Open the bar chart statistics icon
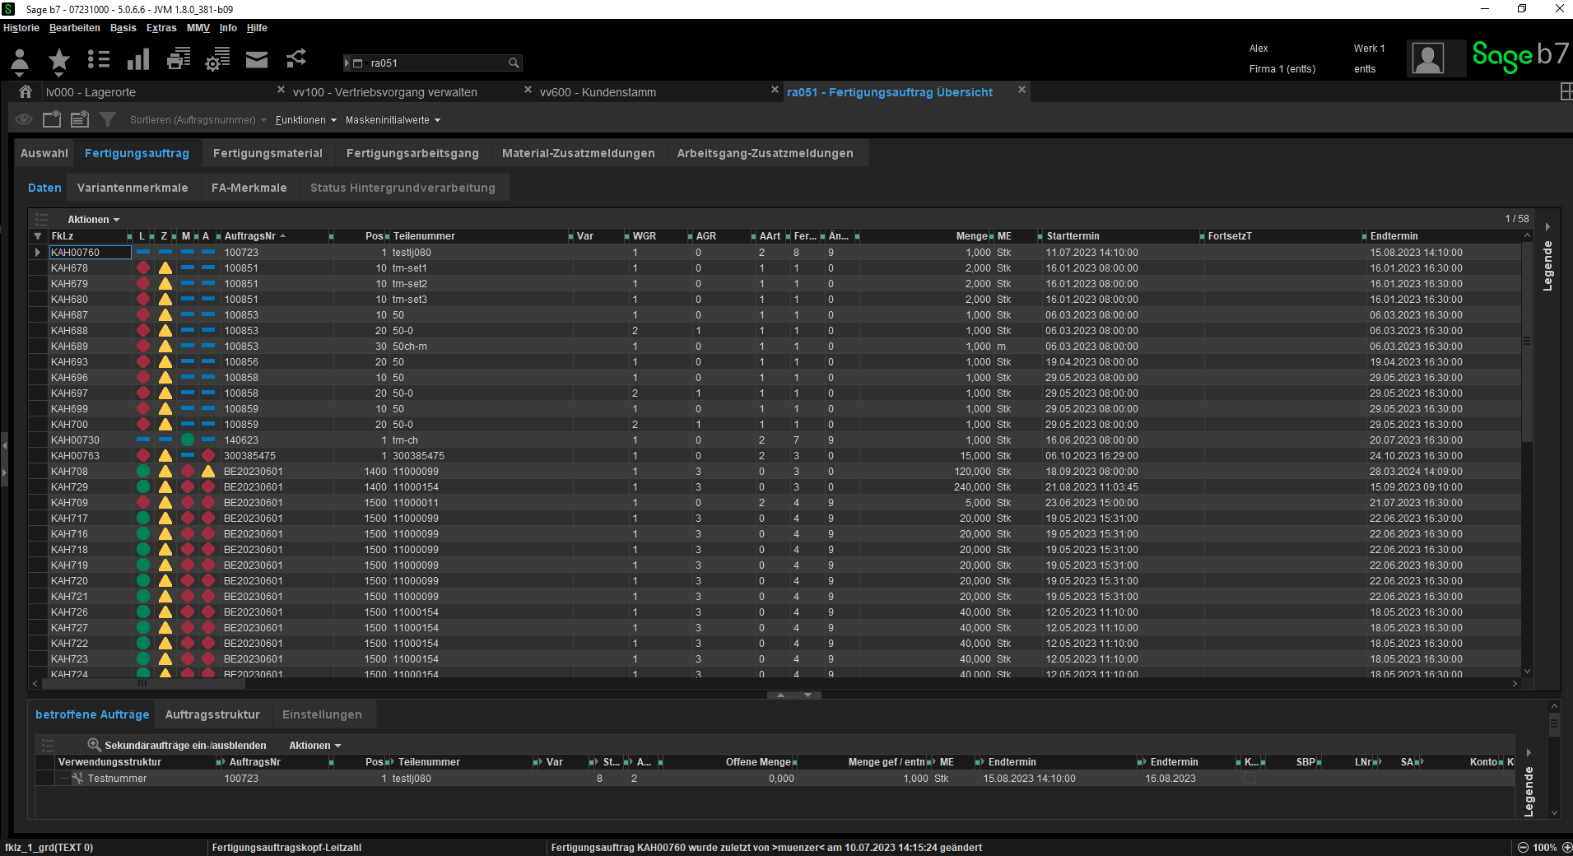 coord(138,59)
